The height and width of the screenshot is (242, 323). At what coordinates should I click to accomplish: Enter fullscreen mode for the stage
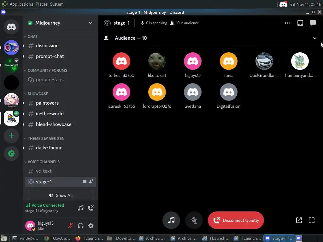pos(311,220)
